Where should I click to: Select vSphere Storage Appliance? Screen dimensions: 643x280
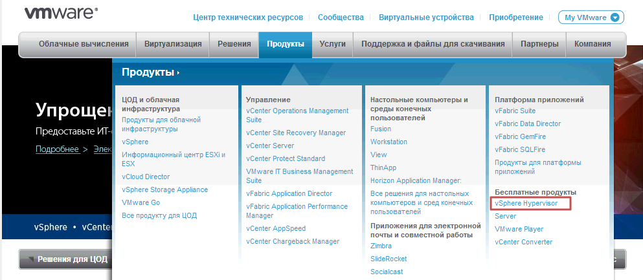click(165, 190)
